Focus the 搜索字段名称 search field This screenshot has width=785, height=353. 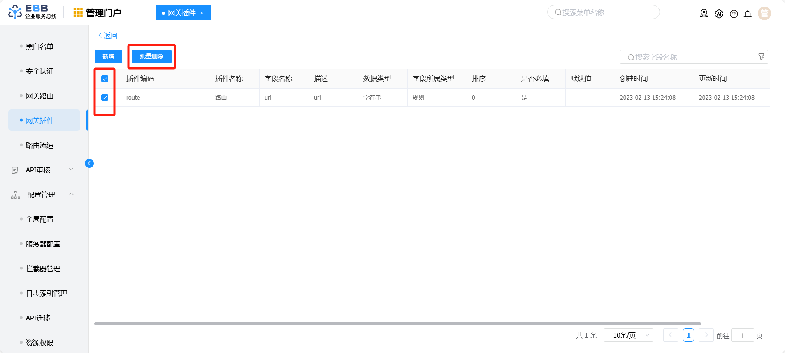coord(691,57)
